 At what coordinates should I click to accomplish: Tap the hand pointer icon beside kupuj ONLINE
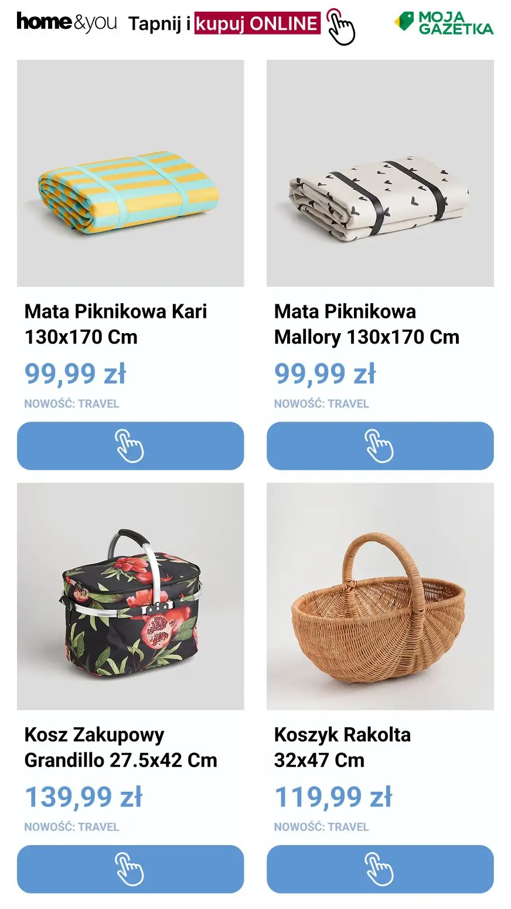point(340,26)
